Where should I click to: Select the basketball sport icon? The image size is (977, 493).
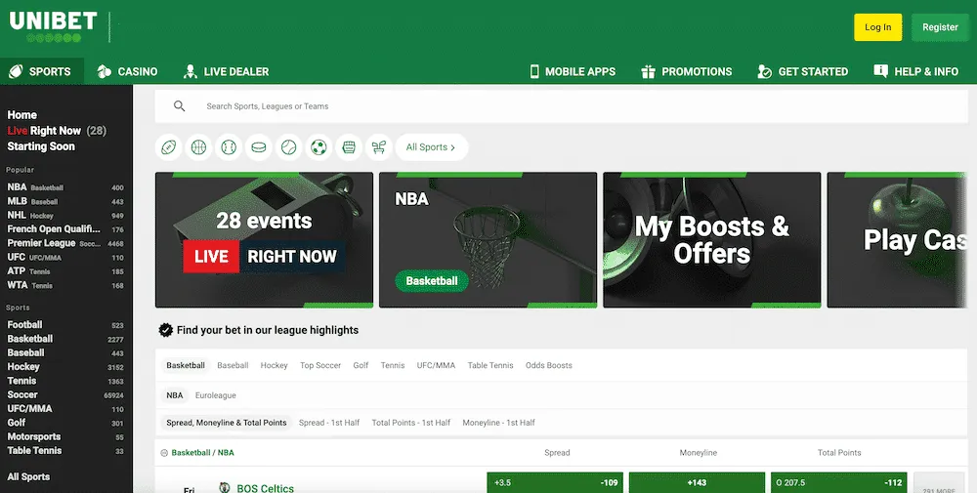pyautogui.click(x=198, y=147)
